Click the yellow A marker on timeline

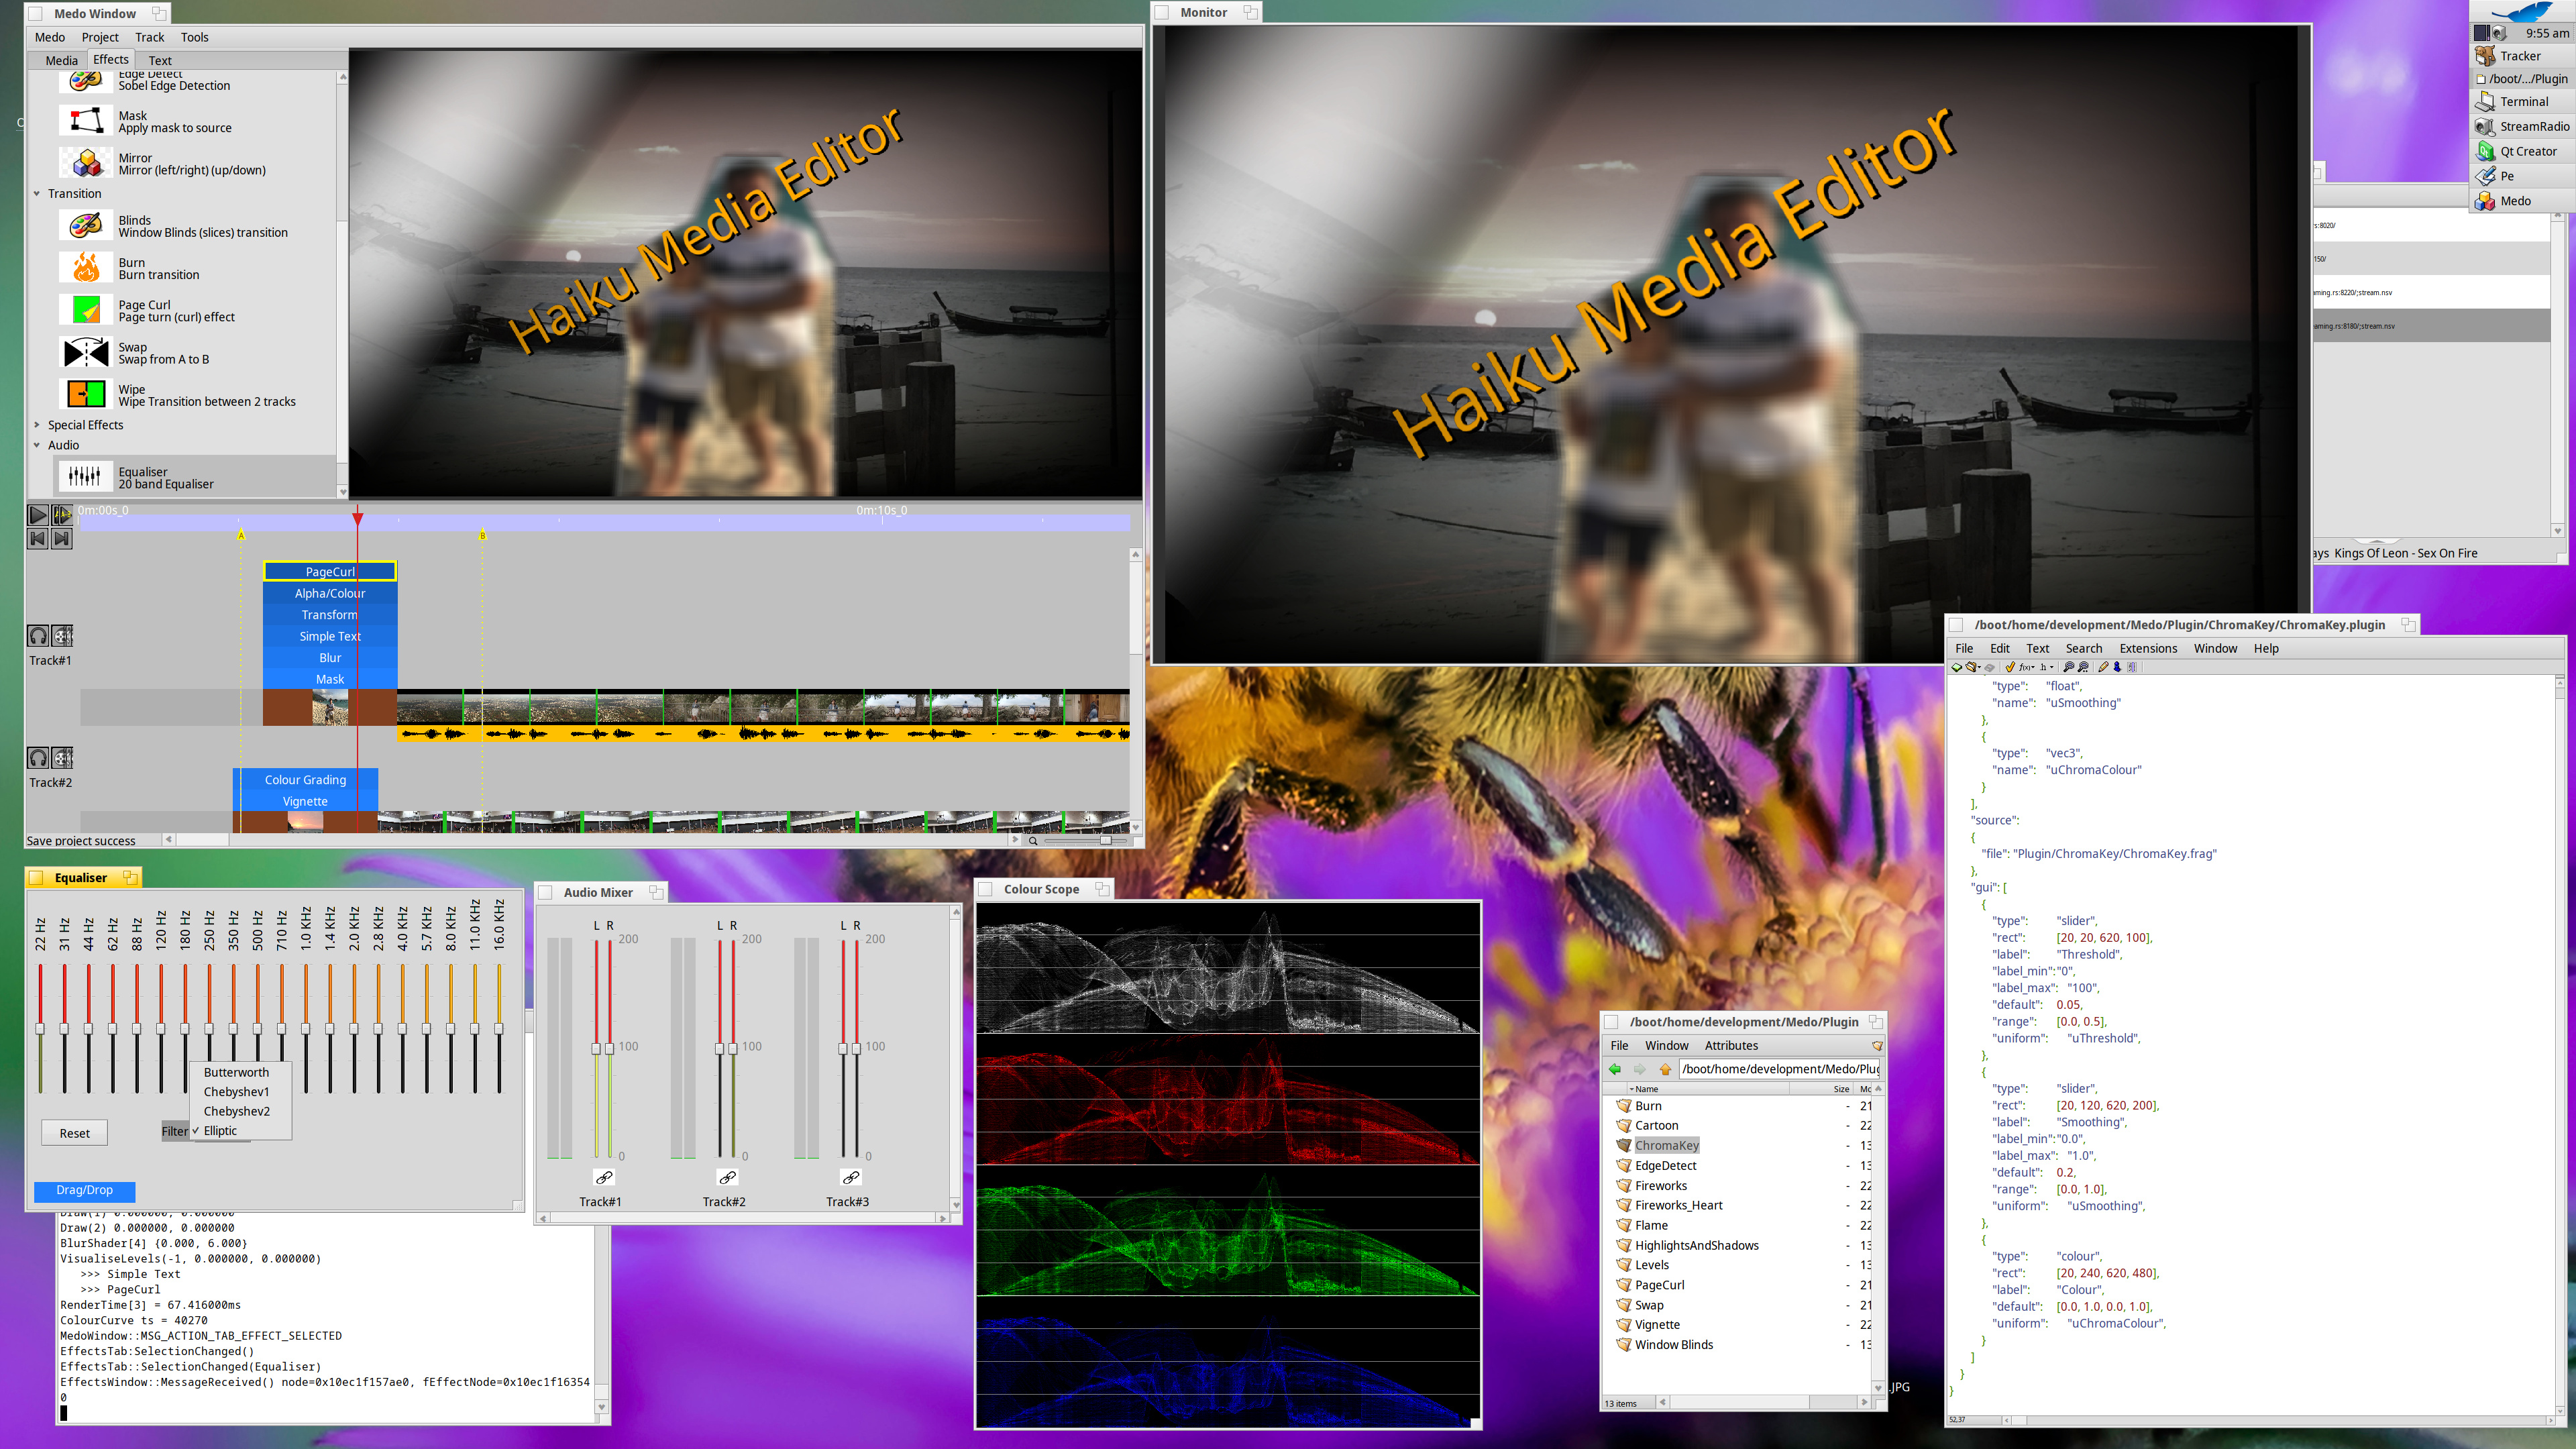pyautogui.click(x=241, y=535)
